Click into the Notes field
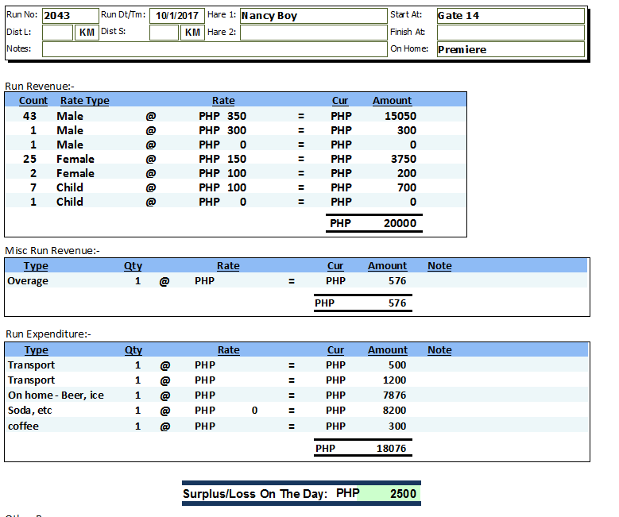Screen dimensions: 619x517 pos(214,49)
